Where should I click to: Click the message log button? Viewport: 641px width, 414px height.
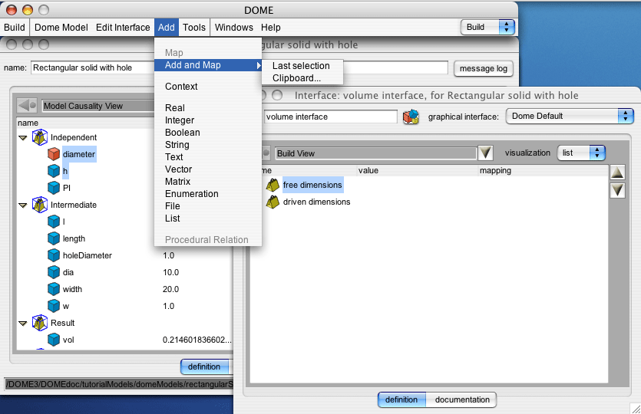click(483, 68)
